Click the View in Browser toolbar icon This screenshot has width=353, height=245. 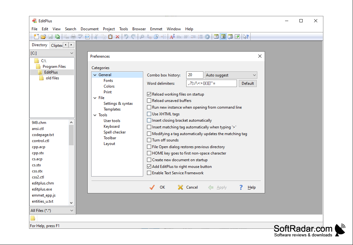87,37
